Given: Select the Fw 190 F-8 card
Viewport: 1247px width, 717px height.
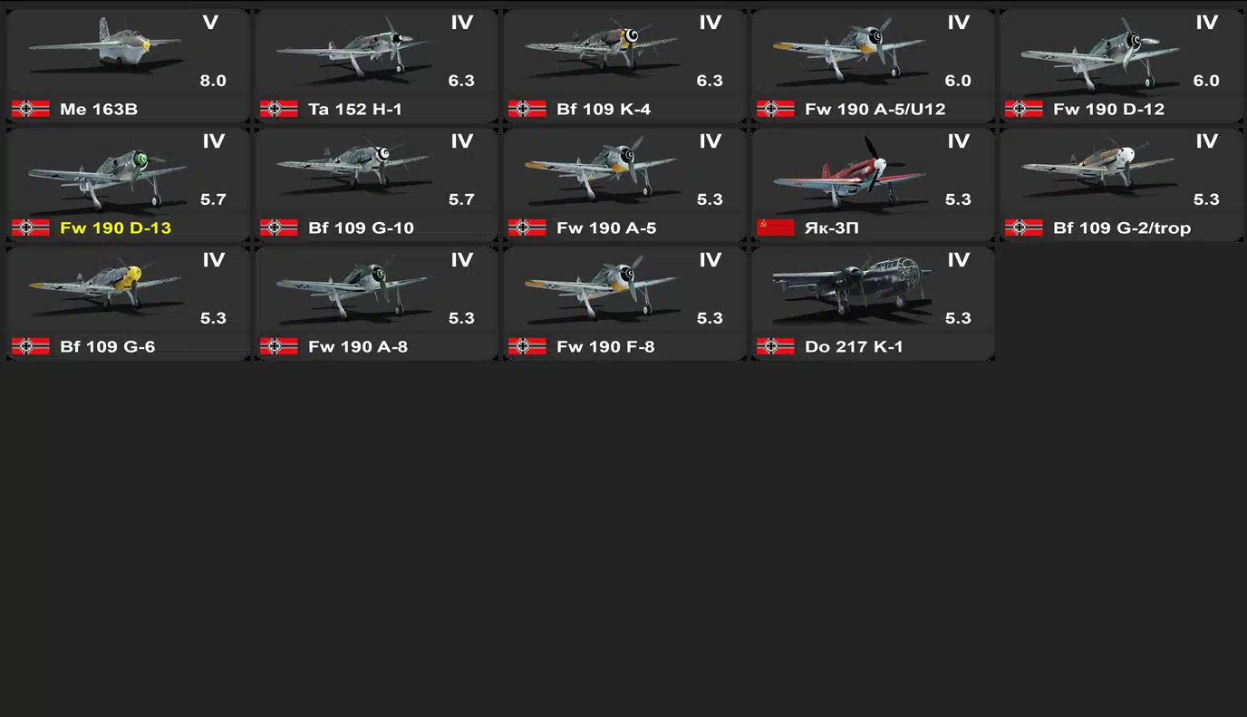Looking at the screenshot, I should [x=624, y=303].
